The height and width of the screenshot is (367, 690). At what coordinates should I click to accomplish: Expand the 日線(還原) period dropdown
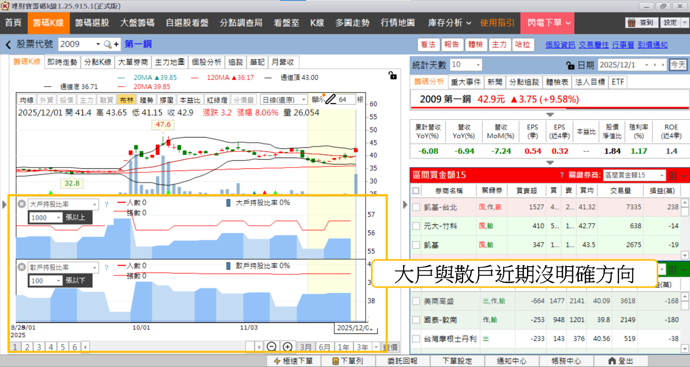click(x=284, y=100)
